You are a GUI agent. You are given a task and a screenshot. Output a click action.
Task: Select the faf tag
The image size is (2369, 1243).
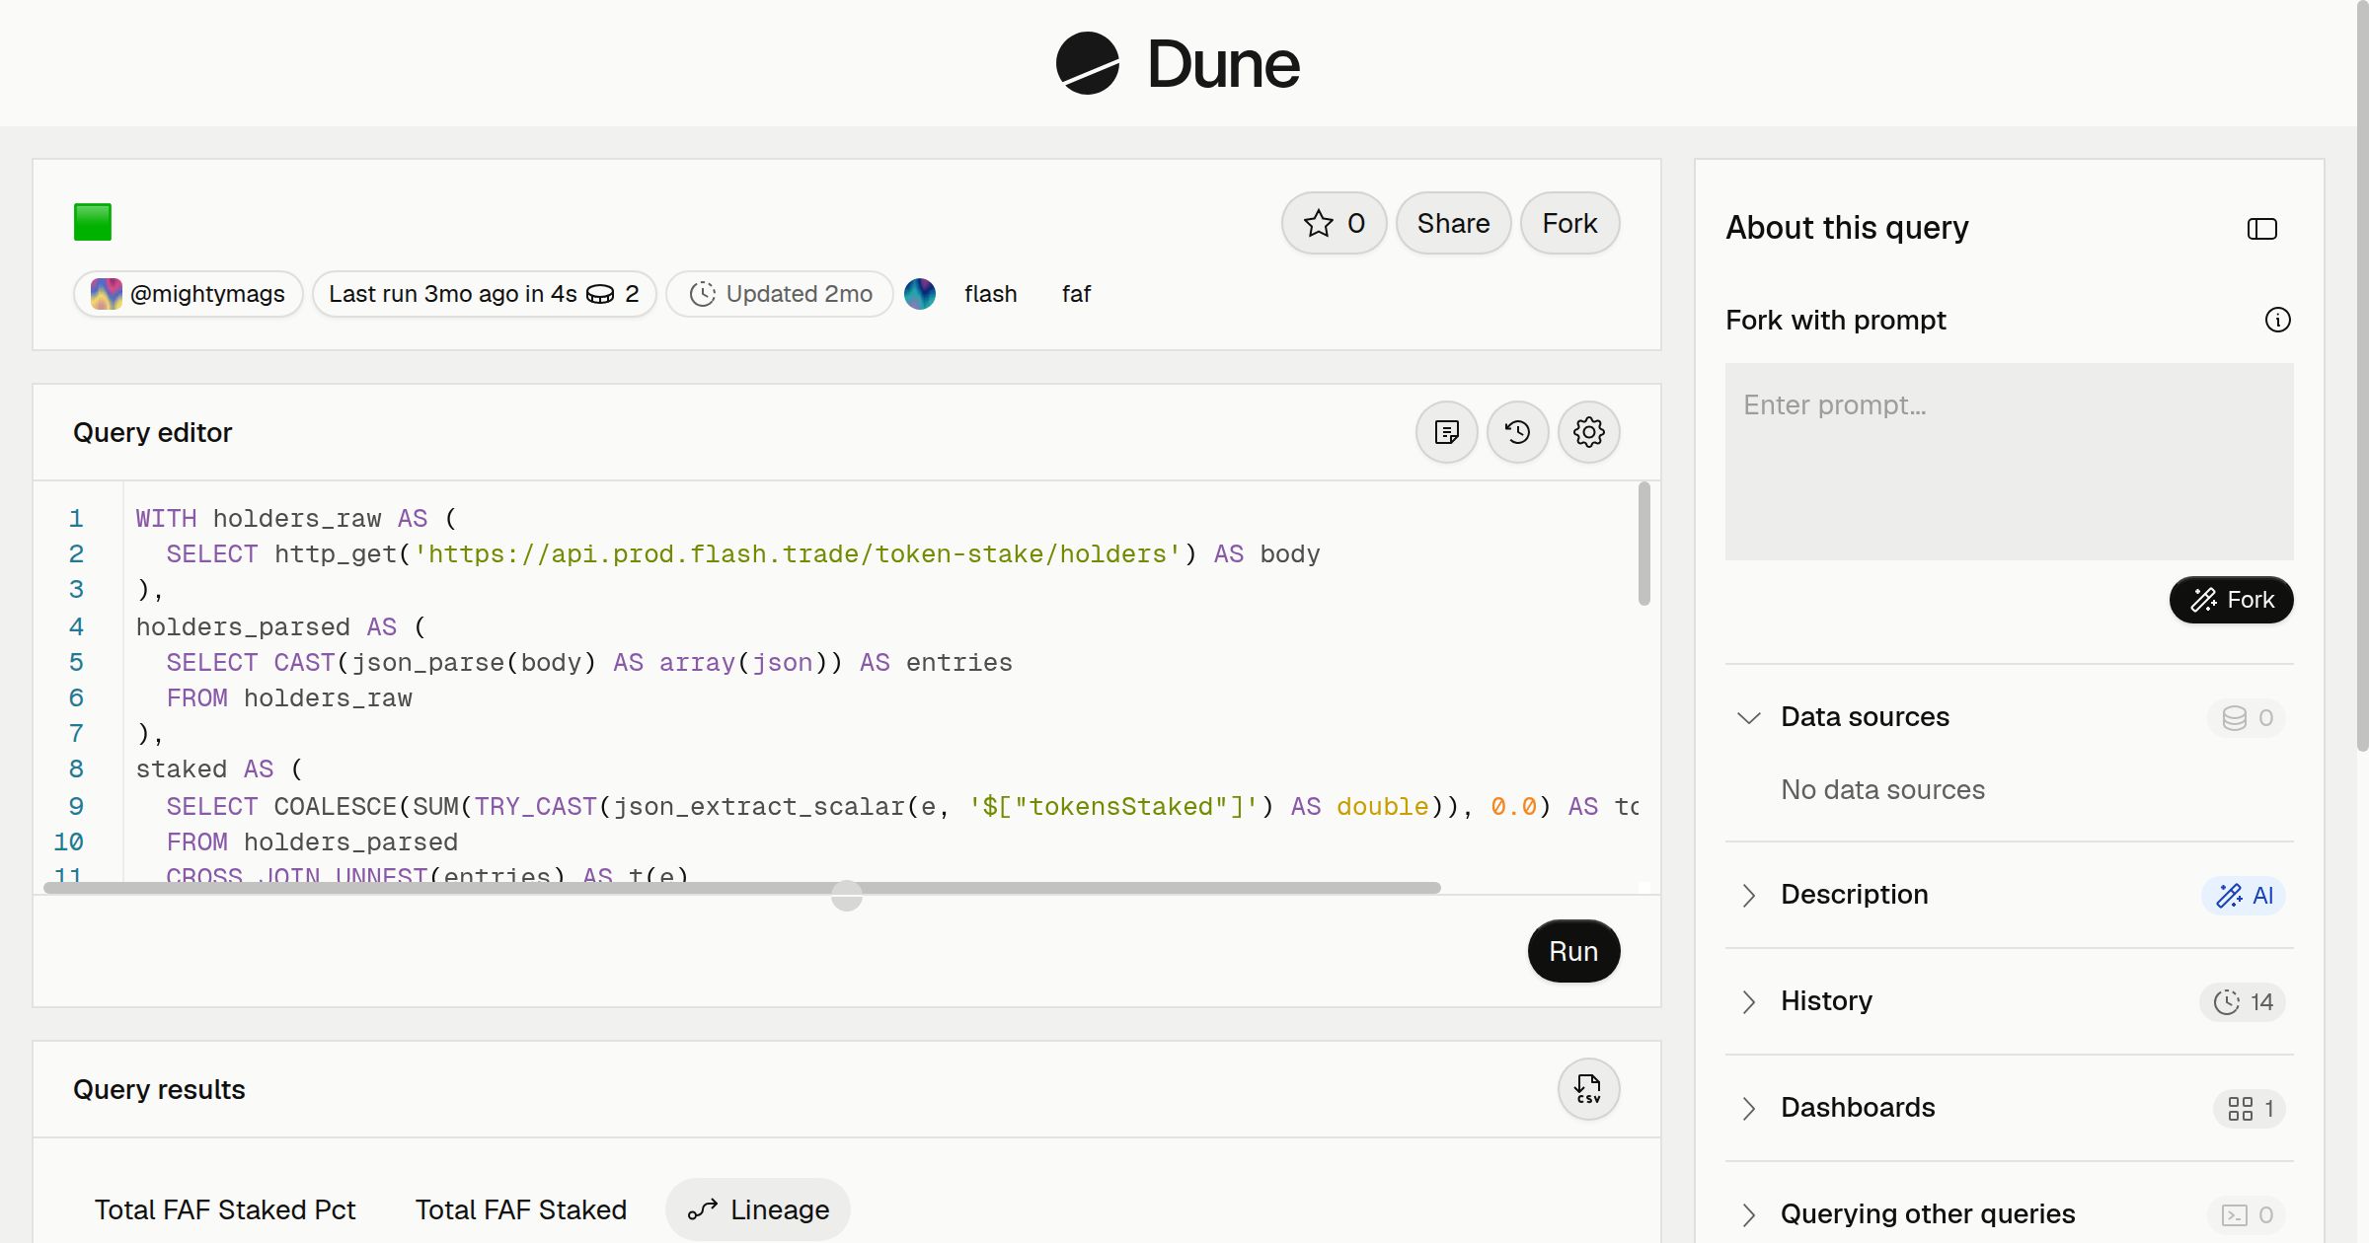coord(1076,294)
